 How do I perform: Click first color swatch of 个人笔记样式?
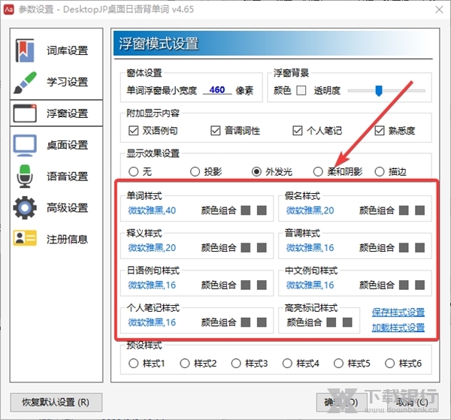(246, 322)
